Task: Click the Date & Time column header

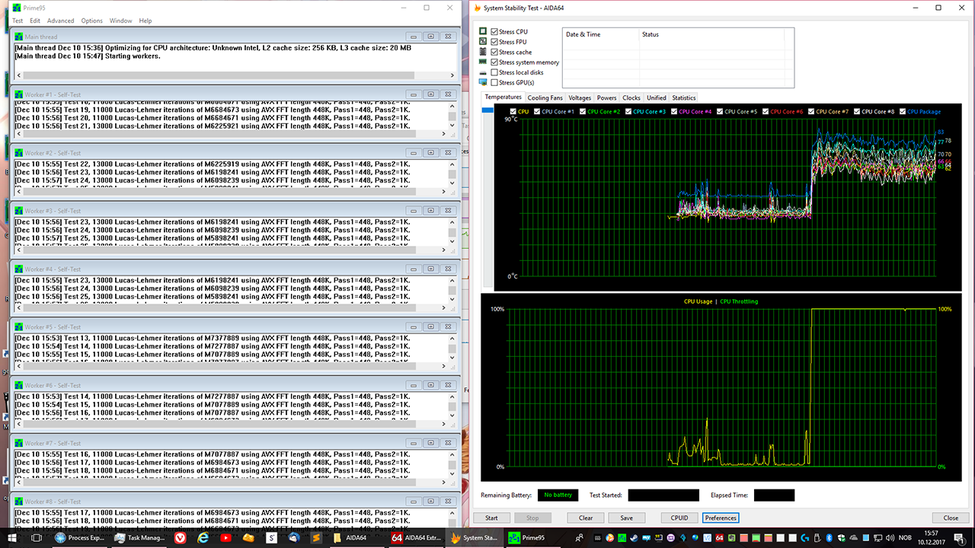Action: [601, 34]
